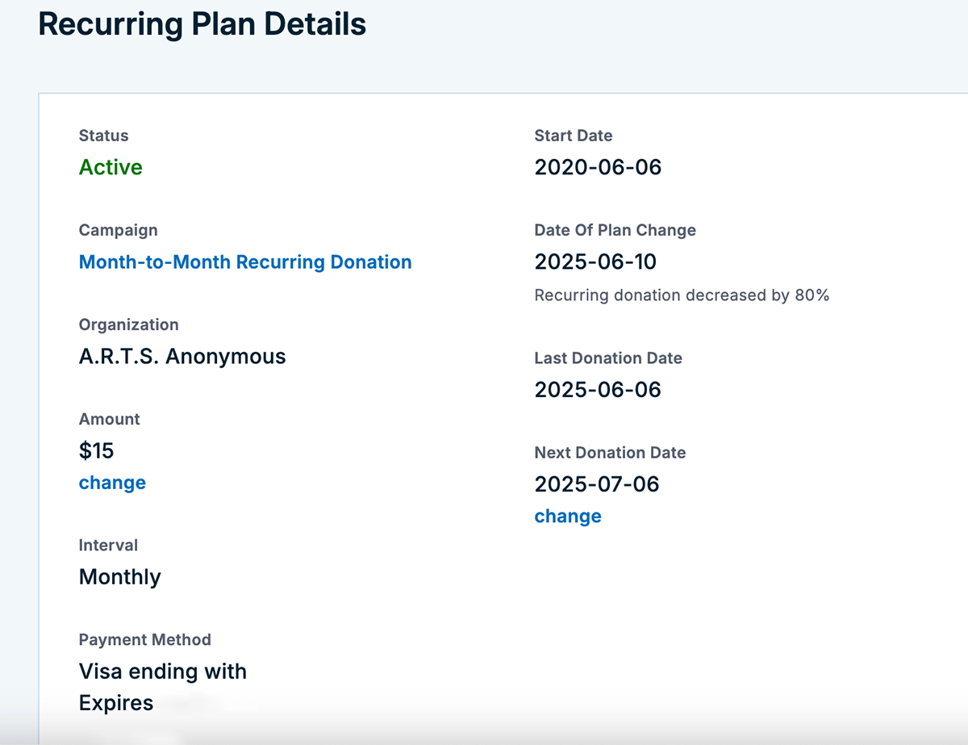
Task: Click the Visa ending with text
Action: point(163,672)
